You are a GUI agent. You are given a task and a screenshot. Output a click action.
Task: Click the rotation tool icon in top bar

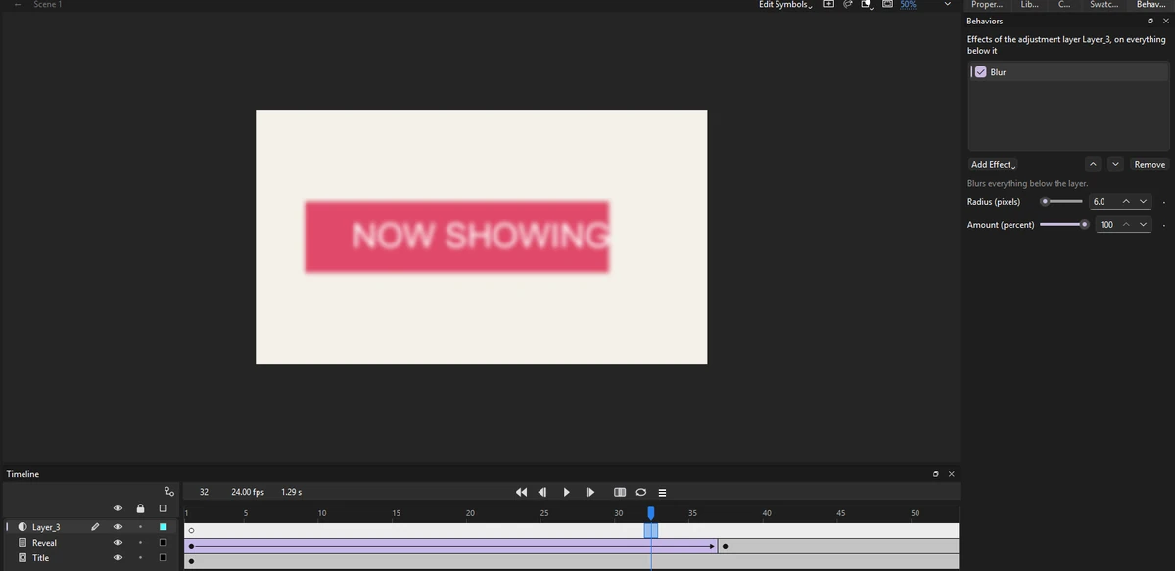[848, 5]
